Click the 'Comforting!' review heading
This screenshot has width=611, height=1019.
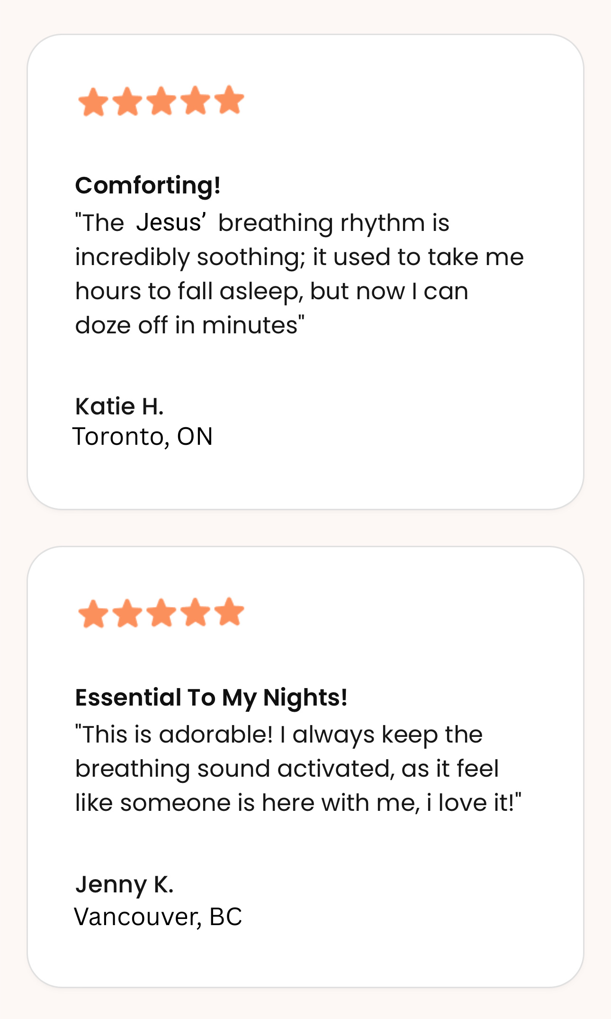[148, 185]
